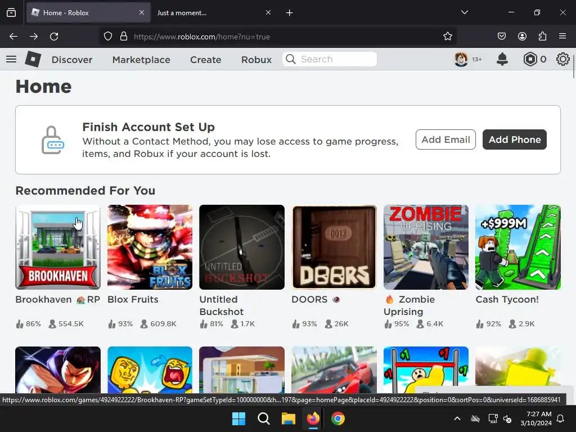
Task: Open the notifications bell in Roblox header
Action: tap(502, 59)
